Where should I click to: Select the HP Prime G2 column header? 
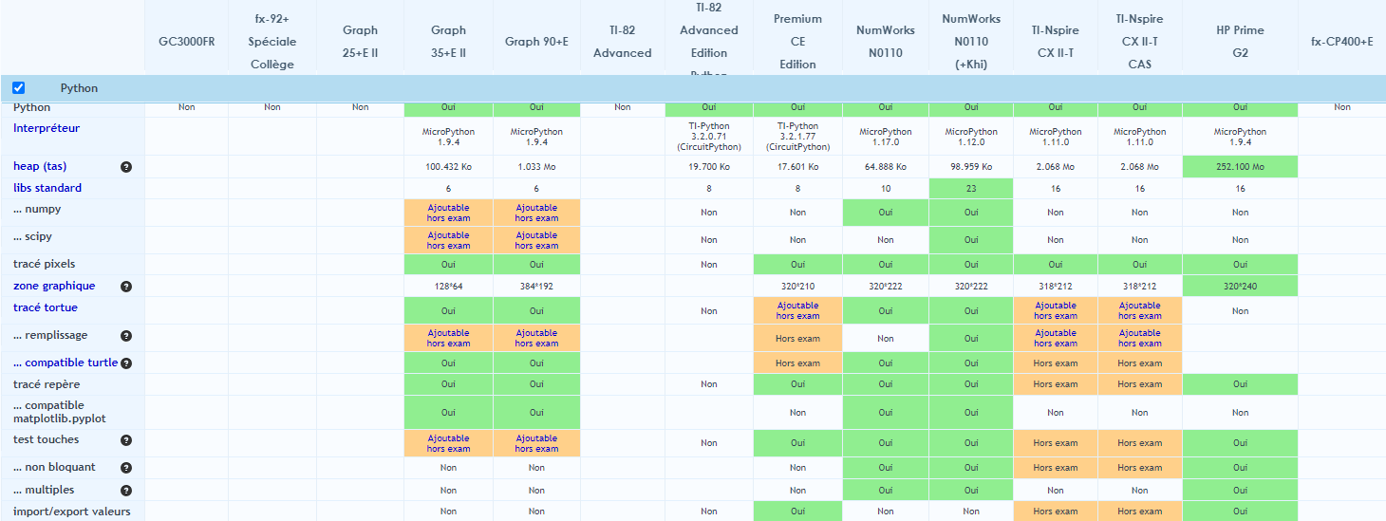click(1240, 42)
